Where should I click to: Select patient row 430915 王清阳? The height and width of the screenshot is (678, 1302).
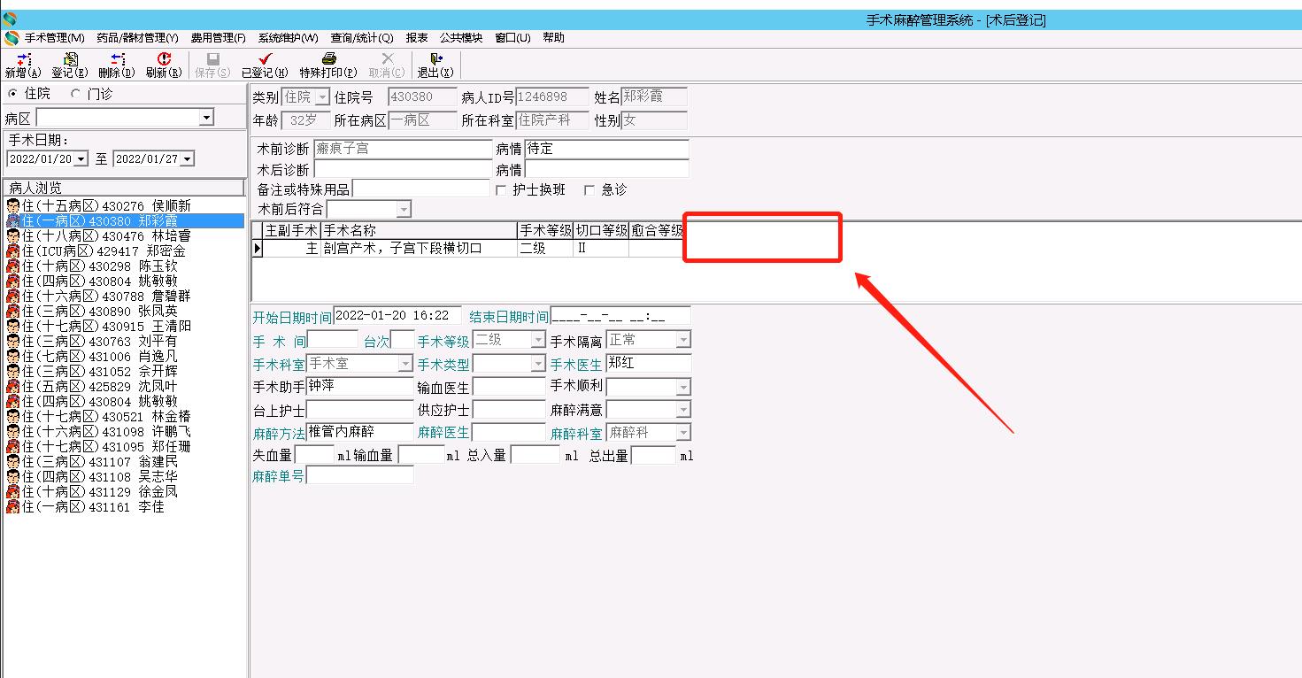[x=124, y=327]
